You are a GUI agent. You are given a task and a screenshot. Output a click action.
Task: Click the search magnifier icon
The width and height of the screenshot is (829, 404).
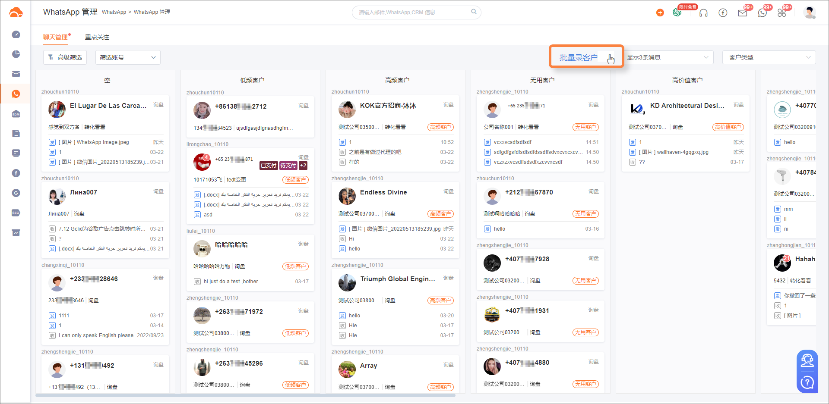(474, 12)
